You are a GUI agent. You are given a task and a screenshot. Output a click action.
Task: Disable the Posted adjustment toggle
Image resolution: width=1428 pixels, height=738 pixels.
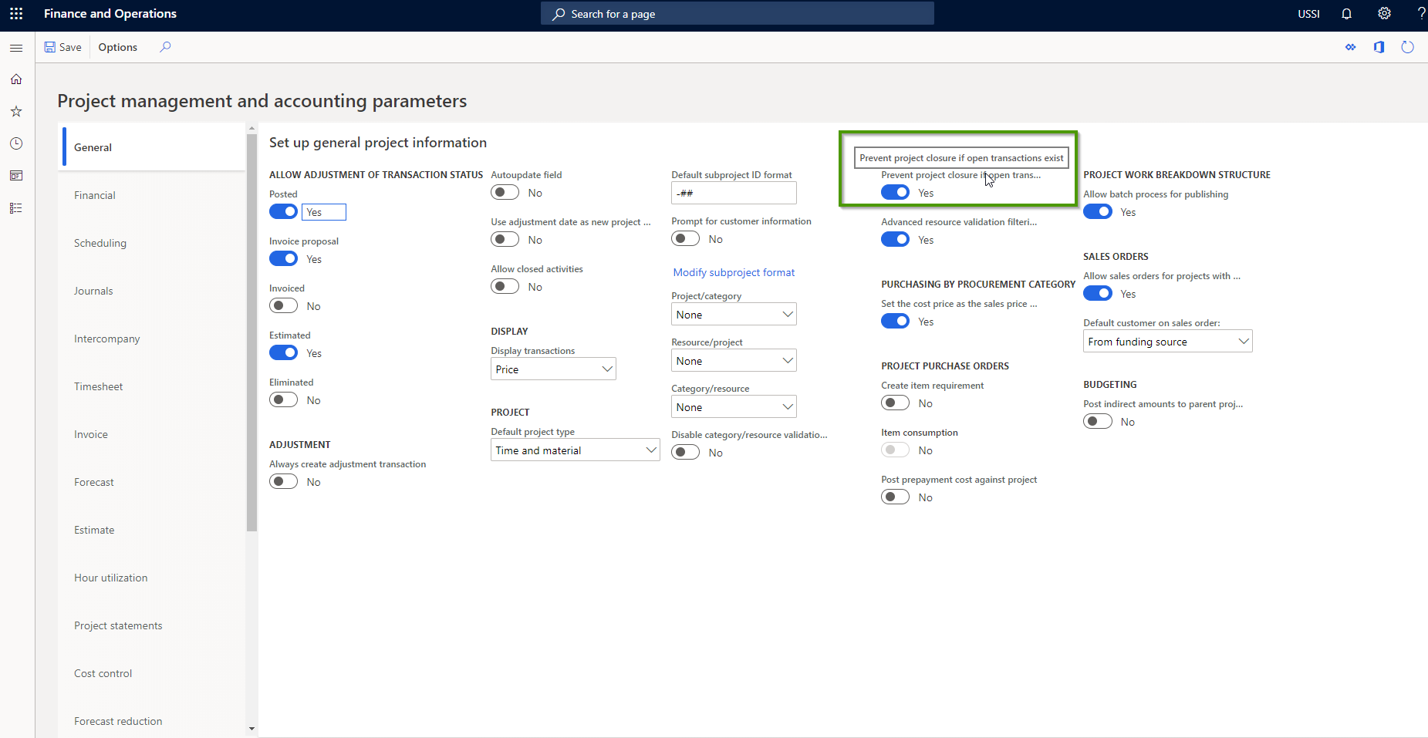(x=283, y=211)
